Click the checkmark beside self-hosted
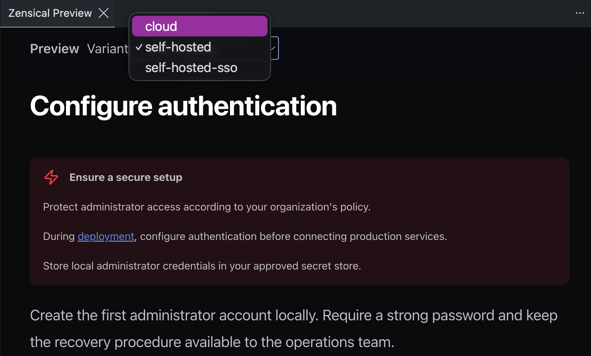 (139, 47)
